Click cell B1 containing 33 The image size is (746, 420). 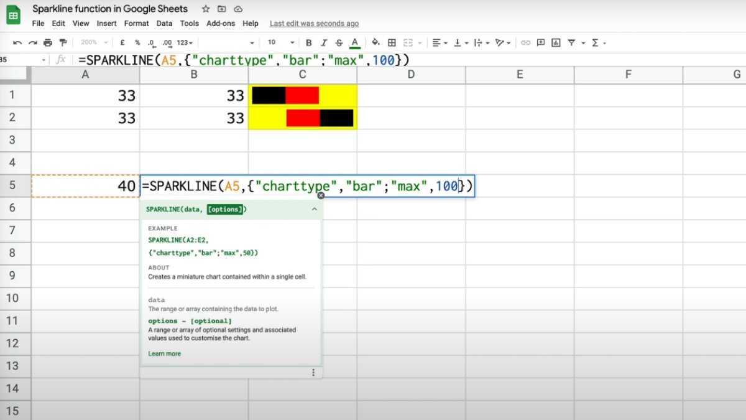[194, 95]
